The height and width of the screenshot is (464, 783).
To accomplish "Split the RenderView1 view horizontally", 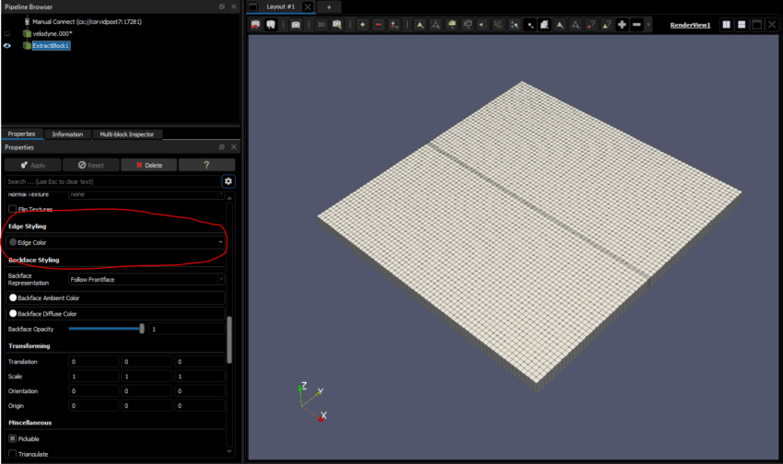I will click(726, 25).
